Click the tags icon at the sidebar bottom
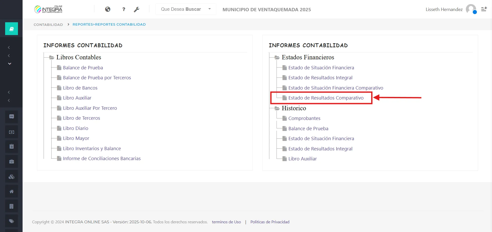This screenshot has width=492, height=232. (x=11, y=221)
